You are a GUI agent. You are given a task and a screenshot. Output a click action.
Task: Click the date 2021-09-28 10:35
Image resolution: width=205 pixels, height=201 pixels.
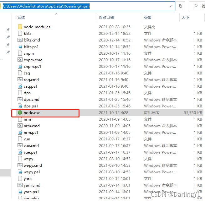pyautogui.click(x=115, y=27)
